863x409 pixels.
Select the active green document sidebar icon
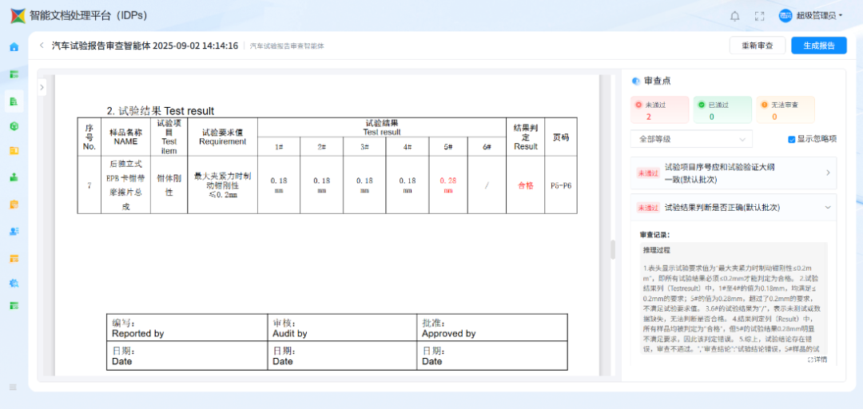[x=14, y=100]
